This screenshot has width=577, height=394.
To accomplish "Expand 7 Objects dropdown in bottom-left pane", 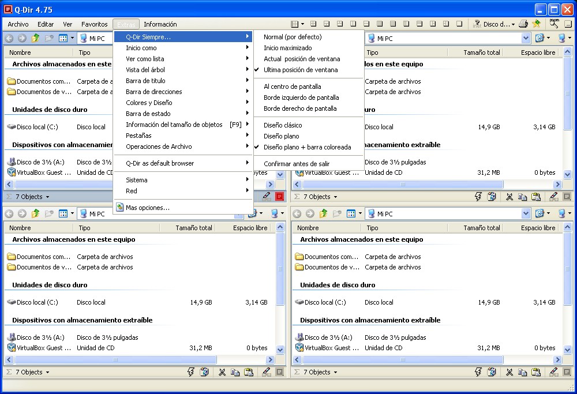I will point(47,372).
